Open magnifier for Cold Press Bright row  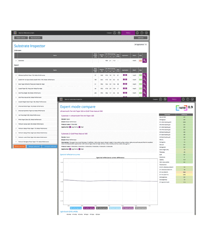click(x=145, y=93)
